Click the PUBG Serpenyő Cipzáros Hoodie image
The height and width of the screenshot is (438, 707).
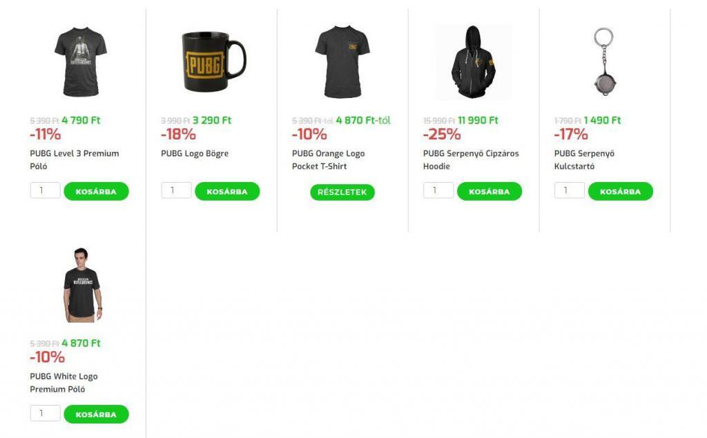474,62
